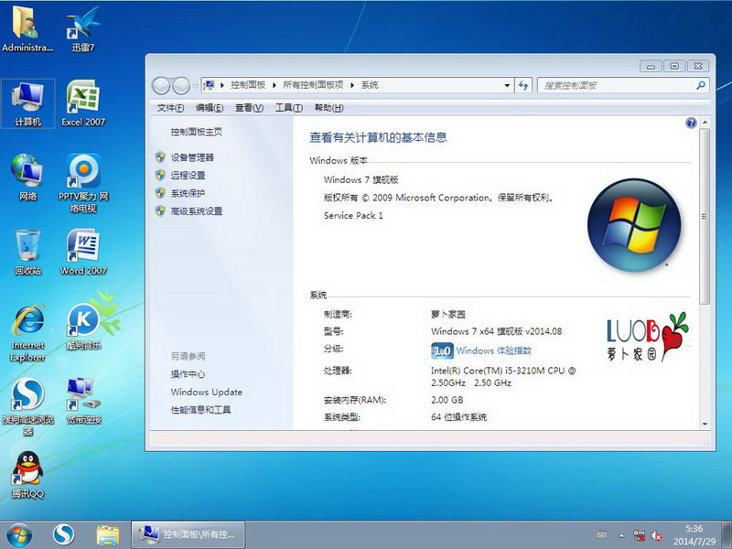Open the Windows Start menu orb
This screenshot has width=732, height=549.
19,535
